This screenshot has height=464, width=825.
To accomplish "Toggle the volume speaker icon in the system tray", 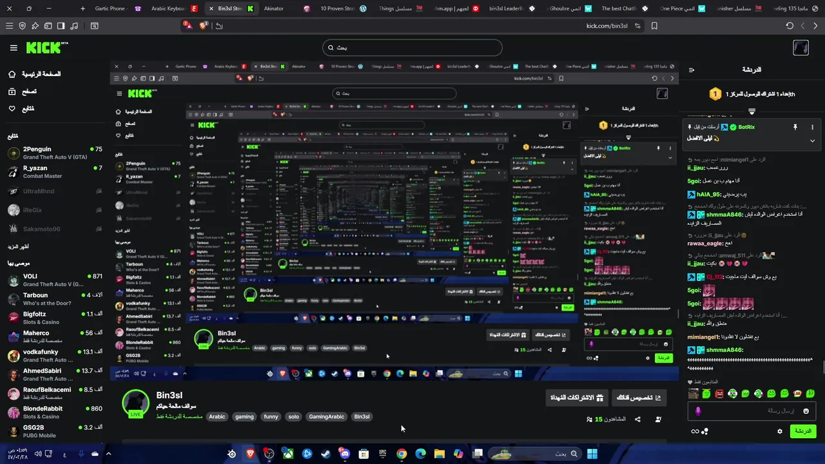I will click(39, 454).
